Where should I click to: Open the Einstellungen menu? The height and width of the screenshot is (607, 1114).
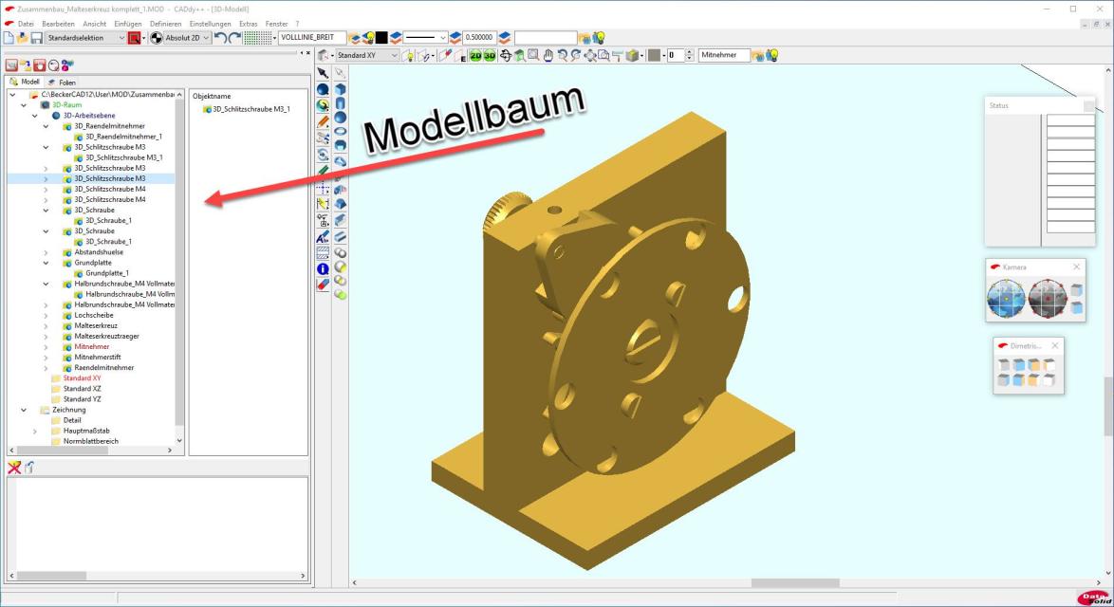(209, 23)
